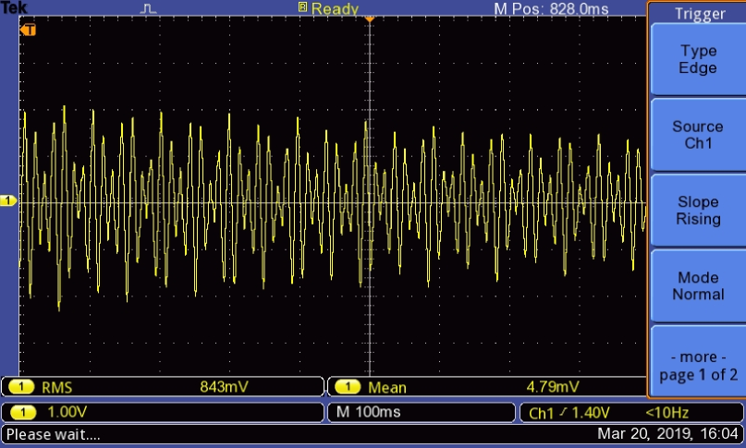
Task: Click the orange horizontal trigger position marker
Action: click(369, 19)
